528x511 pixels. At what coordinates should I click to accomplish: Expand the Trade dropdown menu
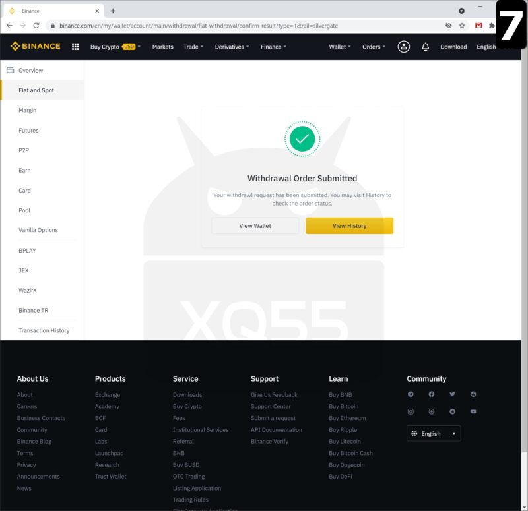(x=193, y=47)
